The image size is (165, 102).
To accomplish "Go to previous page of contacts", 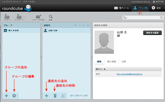I will [x=80, y=25].
